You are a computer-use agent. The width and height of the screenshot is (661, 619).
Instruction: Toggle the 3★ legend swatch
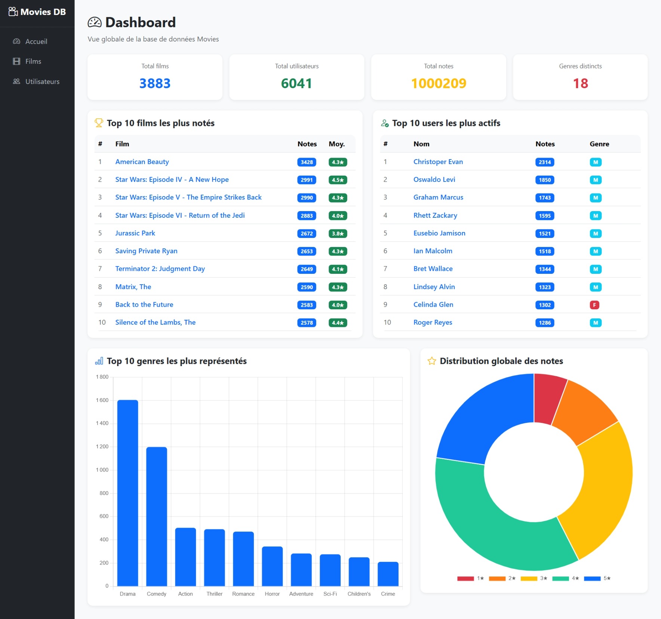[529, 578]
